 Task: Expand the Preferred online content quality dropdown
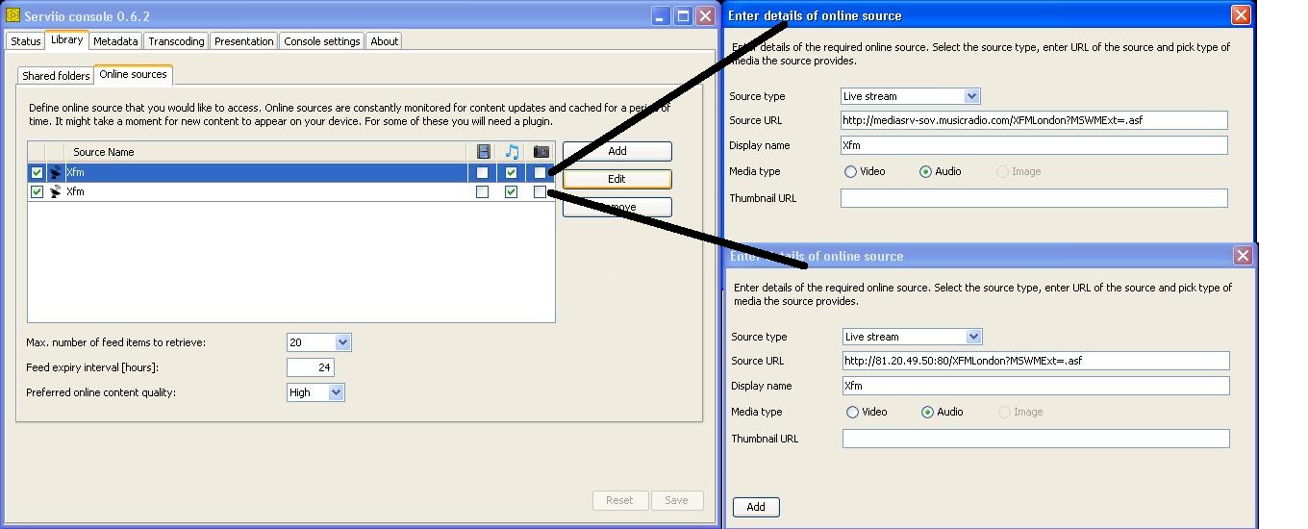[x=335, y=392]
